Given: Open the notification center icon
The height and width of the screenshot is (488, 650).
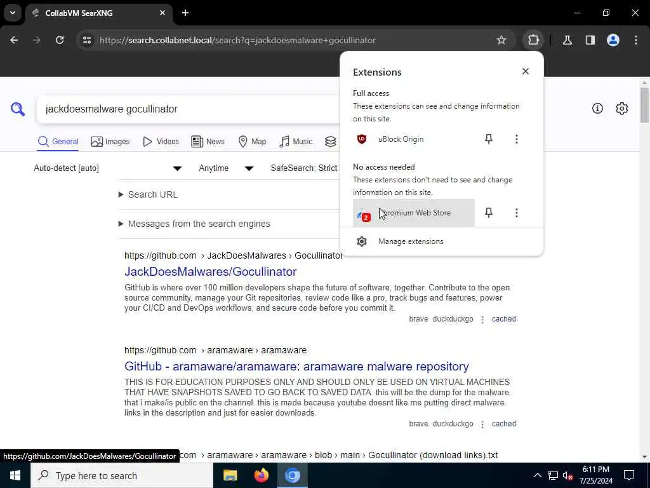Looking at the screenshot, I should [629, 475].
